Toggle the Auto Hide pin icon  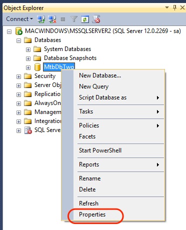(174, 7)
